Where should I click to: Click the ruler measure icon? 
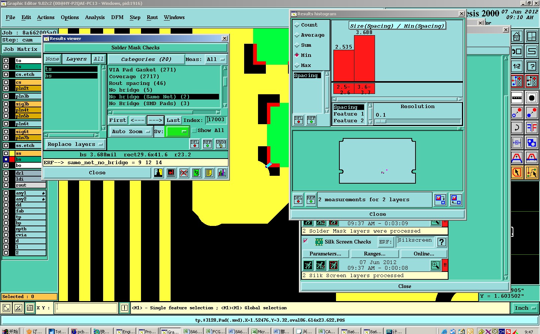coord(517,98)
